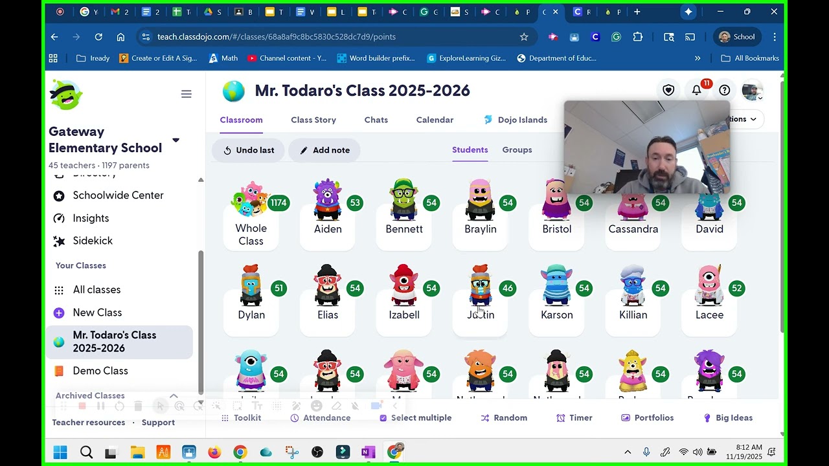The width and height of the screenshot is (829, 466).
Task: Select Mr. Todaro's Class 2025-2026 in sidebar
Action: (120, 342)
